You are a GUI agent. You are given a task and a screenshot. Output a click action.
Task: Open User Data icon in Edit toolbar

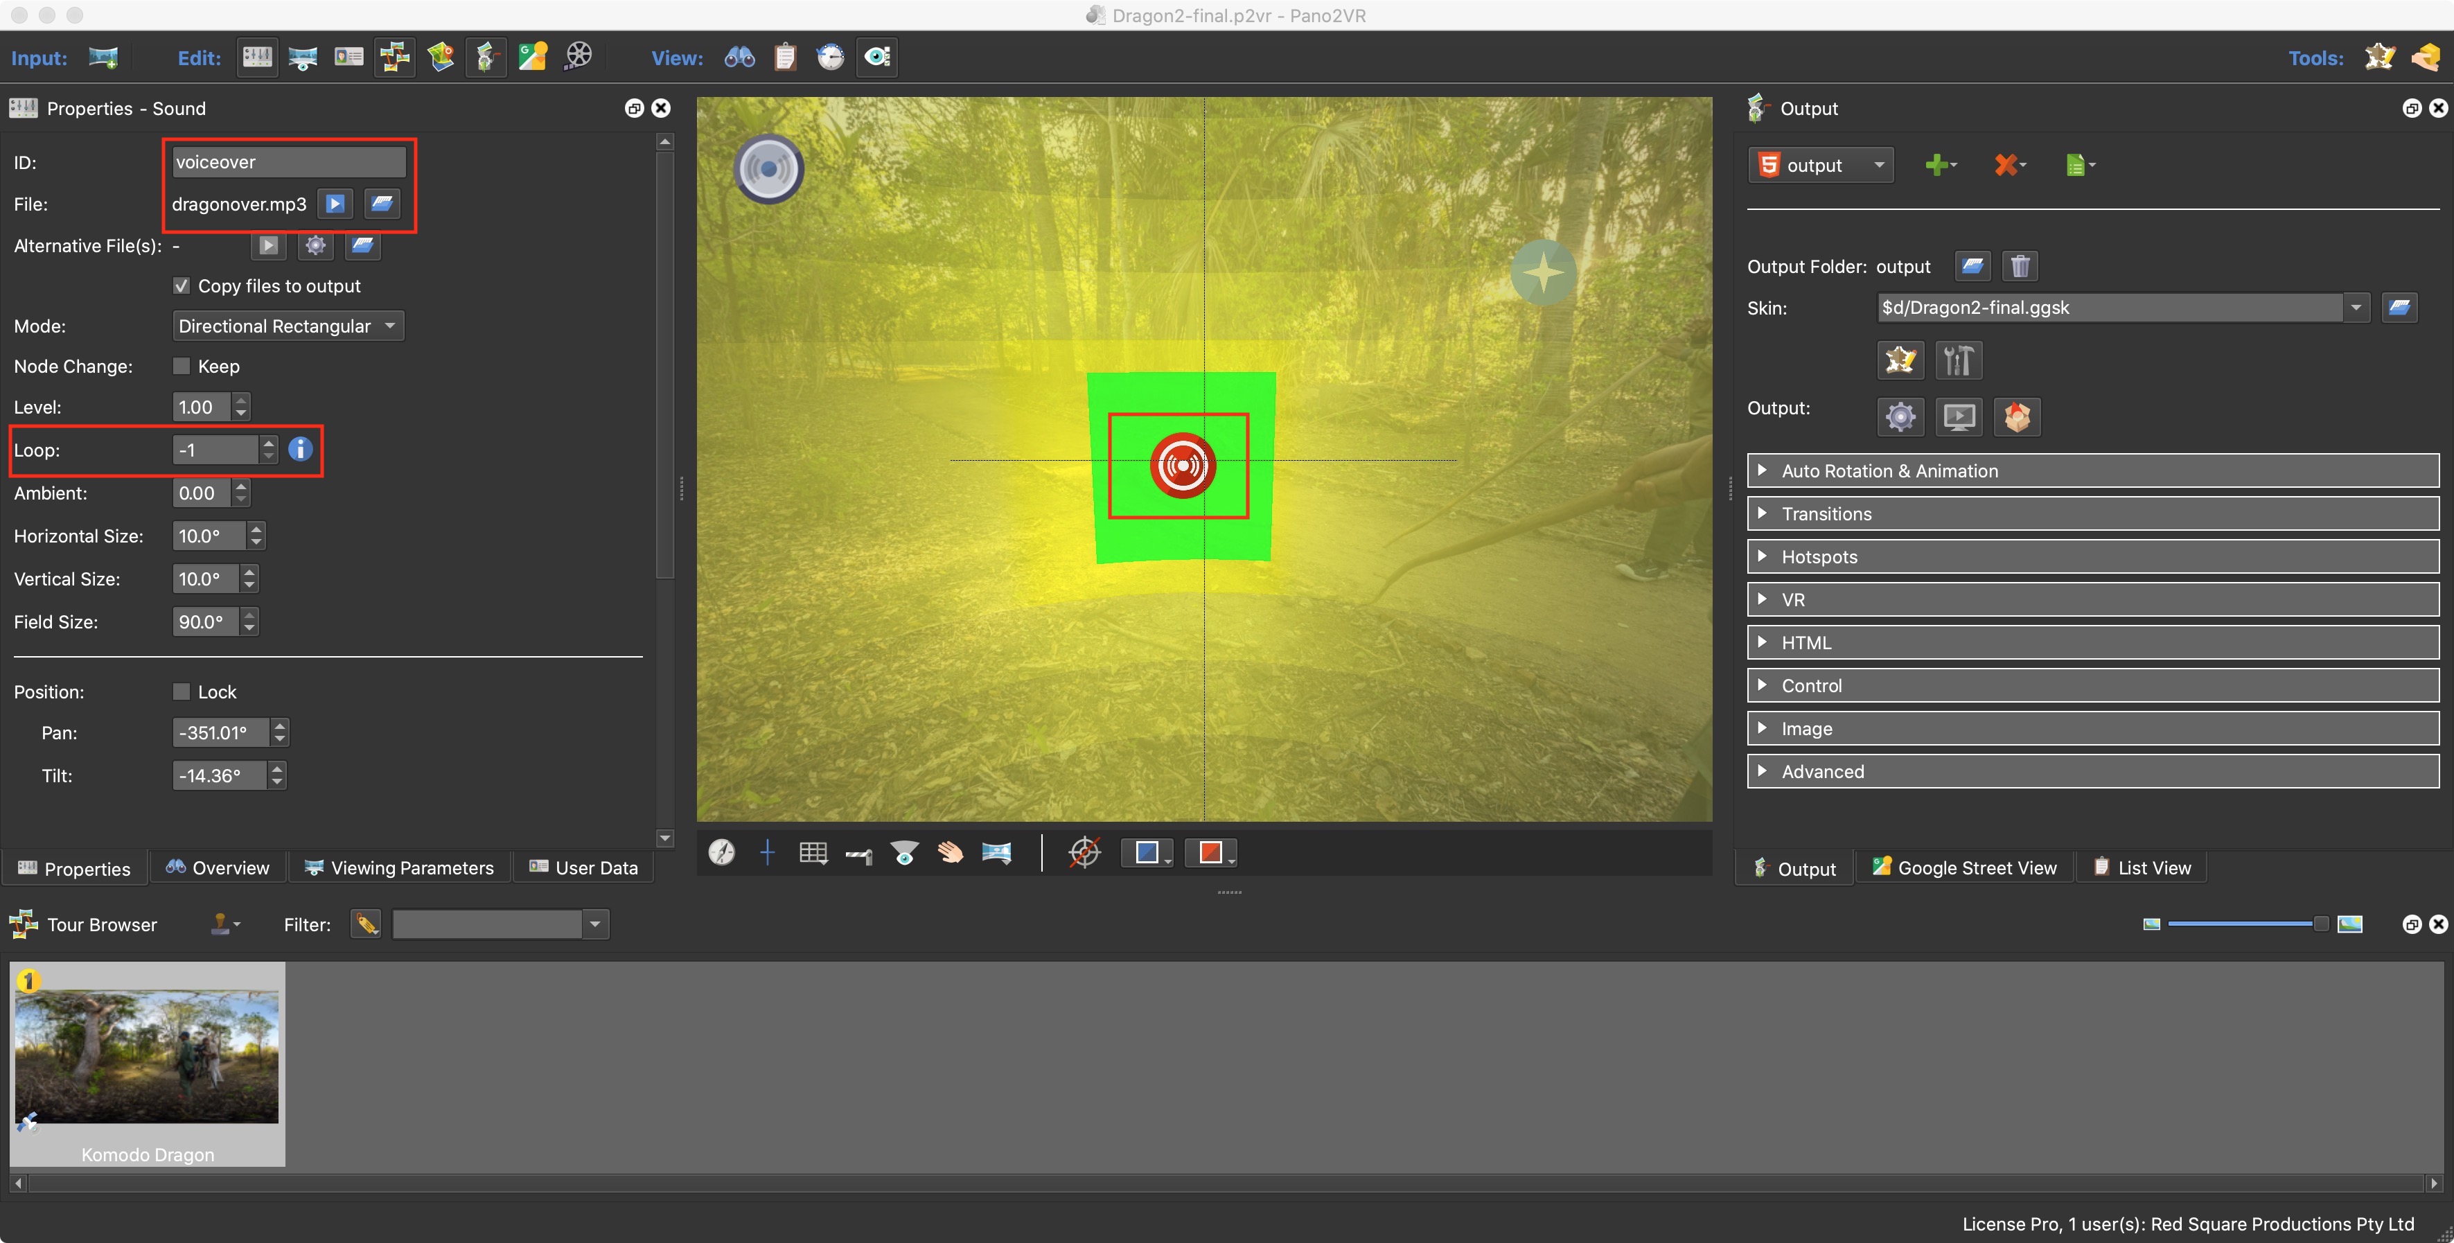[348, 57]
